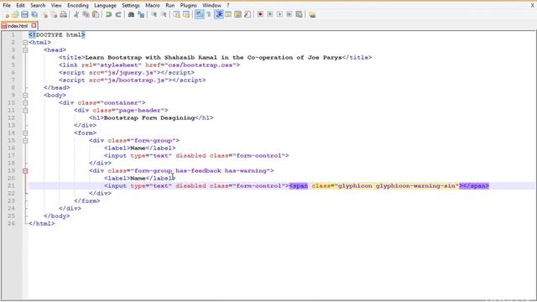Image resolution: width=537 pixels, height=302 pixels.
Task: Open the Edit menu
Action: (20, 6)
